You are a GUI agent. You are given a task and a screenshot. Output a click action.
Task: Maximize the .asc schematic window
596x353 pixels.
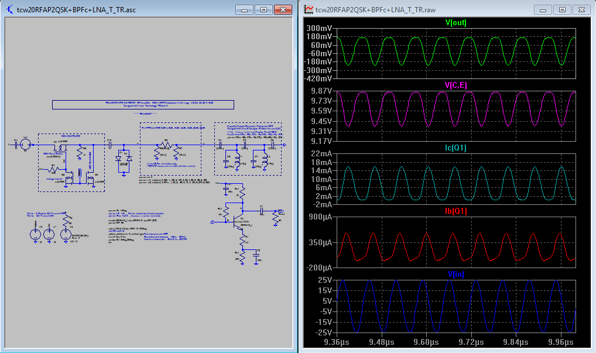(264, 10)
